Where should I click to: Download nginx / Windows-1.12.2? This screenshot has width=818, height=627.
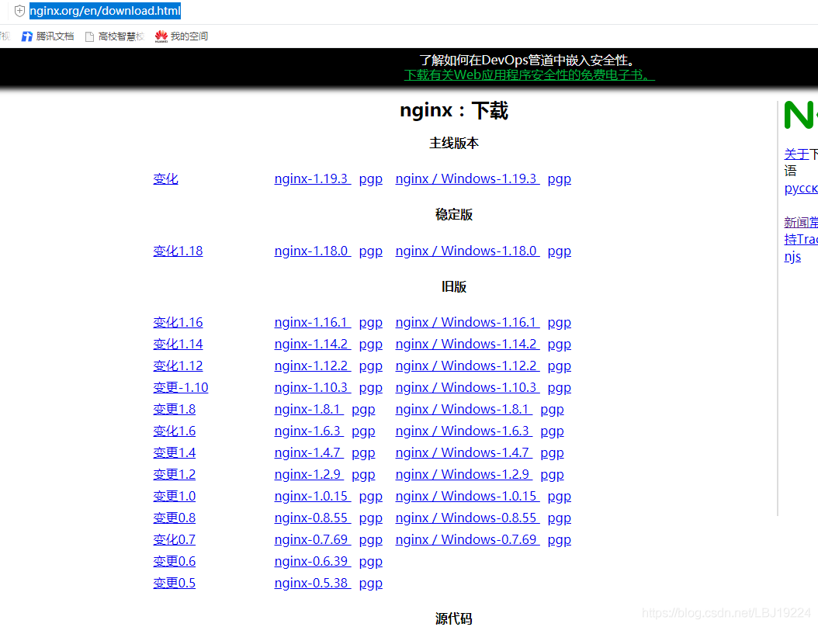467,365
